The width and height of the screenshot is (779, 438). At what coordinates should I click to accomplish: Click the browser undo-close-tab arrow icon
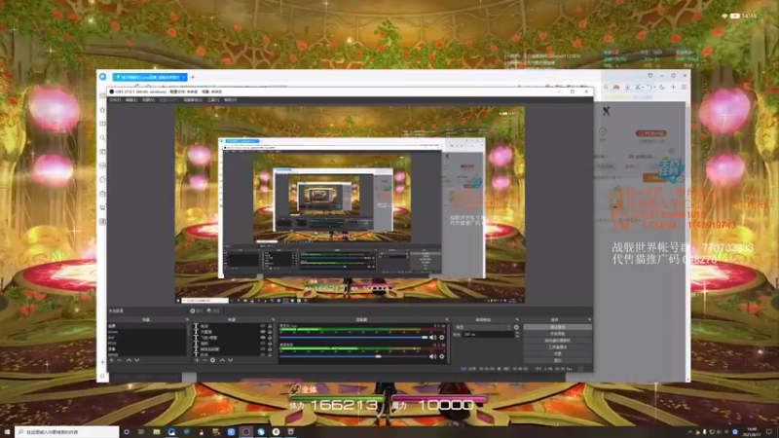(x=649, y=87)
